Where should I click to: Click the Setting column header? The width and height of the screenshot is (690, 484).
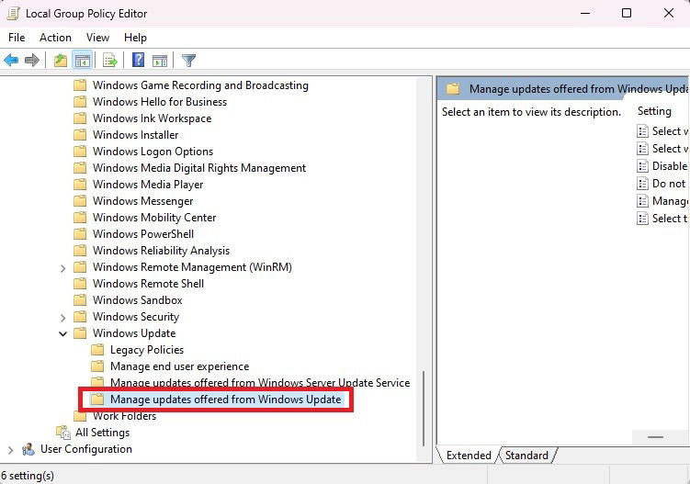(654, 111)
